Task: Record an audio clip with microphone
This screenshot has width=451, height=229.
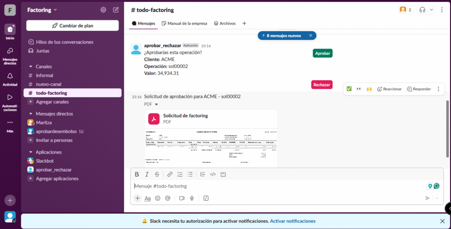Action: [192, 198]
